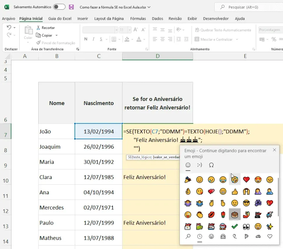Open the Desenvolvedor tab

click(216, 19)
